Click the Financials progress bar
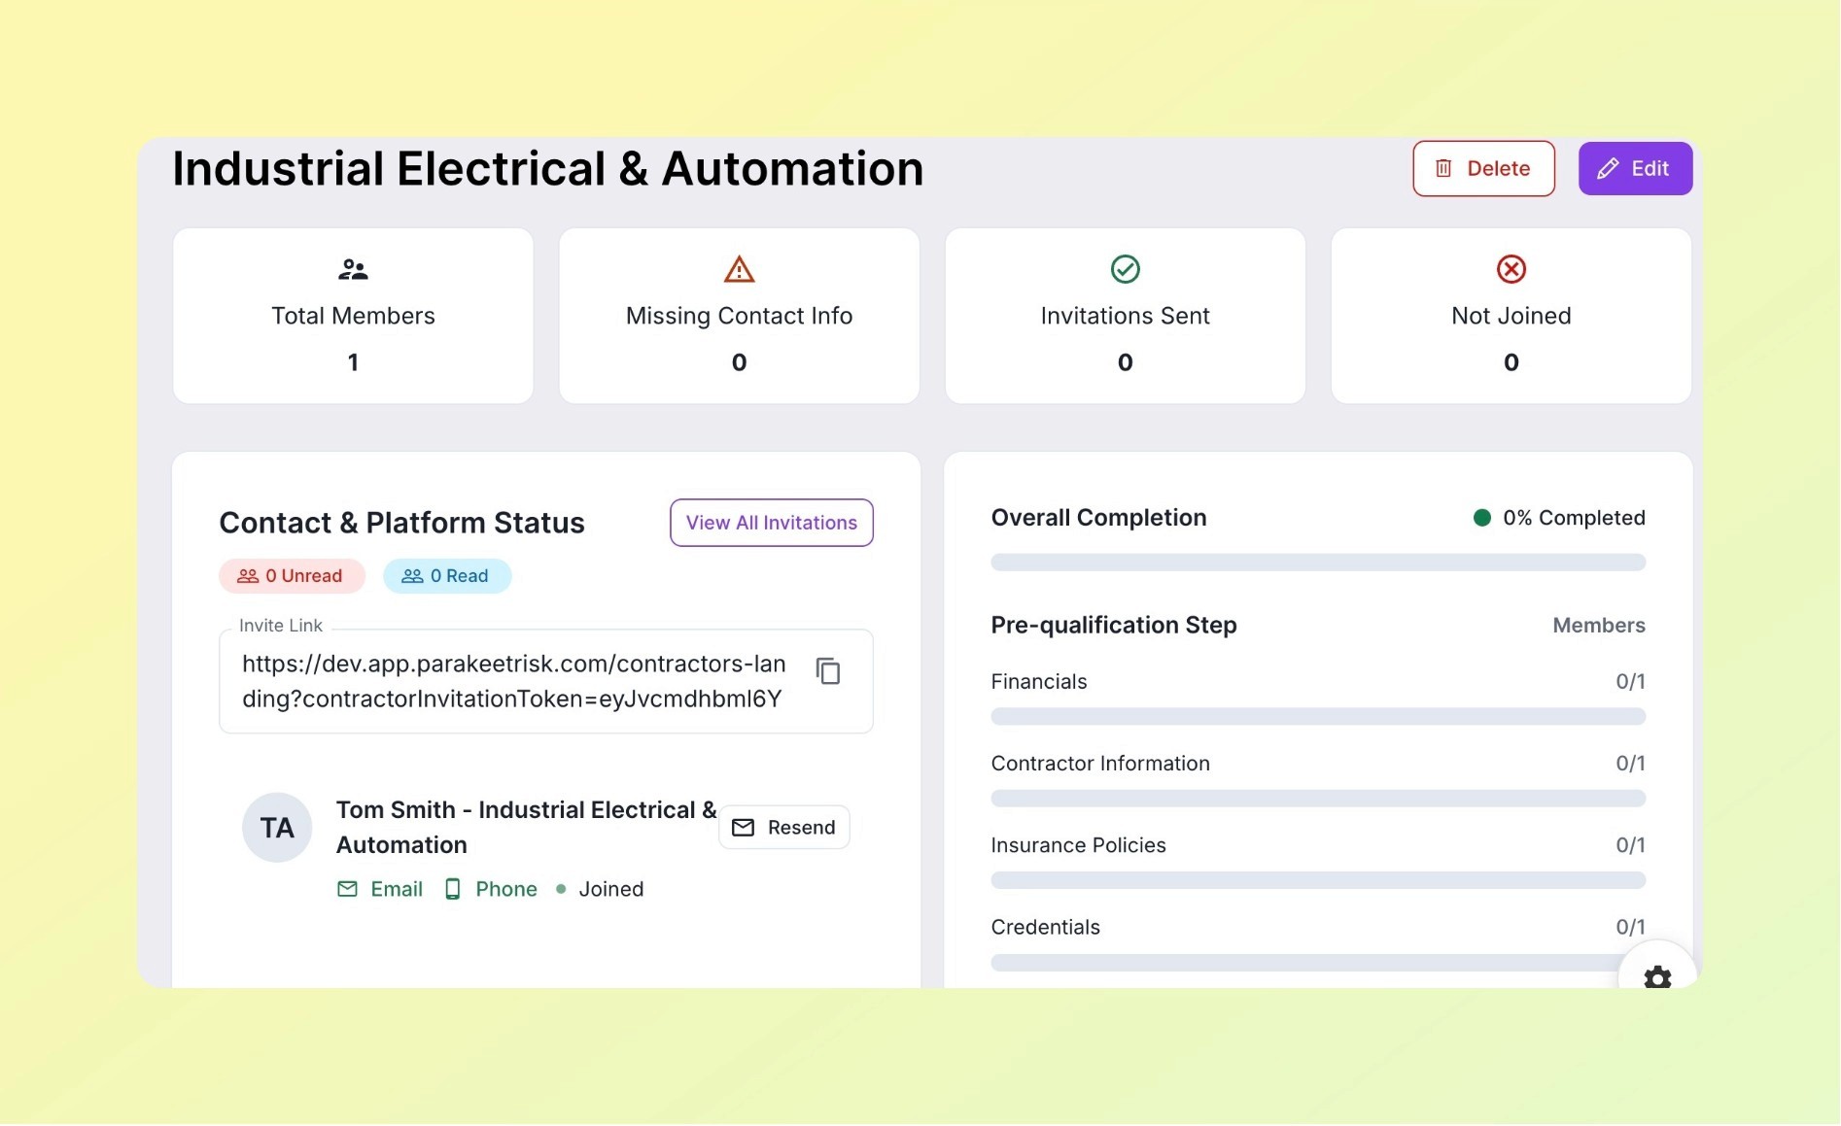1841x1126 pixels. pos(1318,717)
